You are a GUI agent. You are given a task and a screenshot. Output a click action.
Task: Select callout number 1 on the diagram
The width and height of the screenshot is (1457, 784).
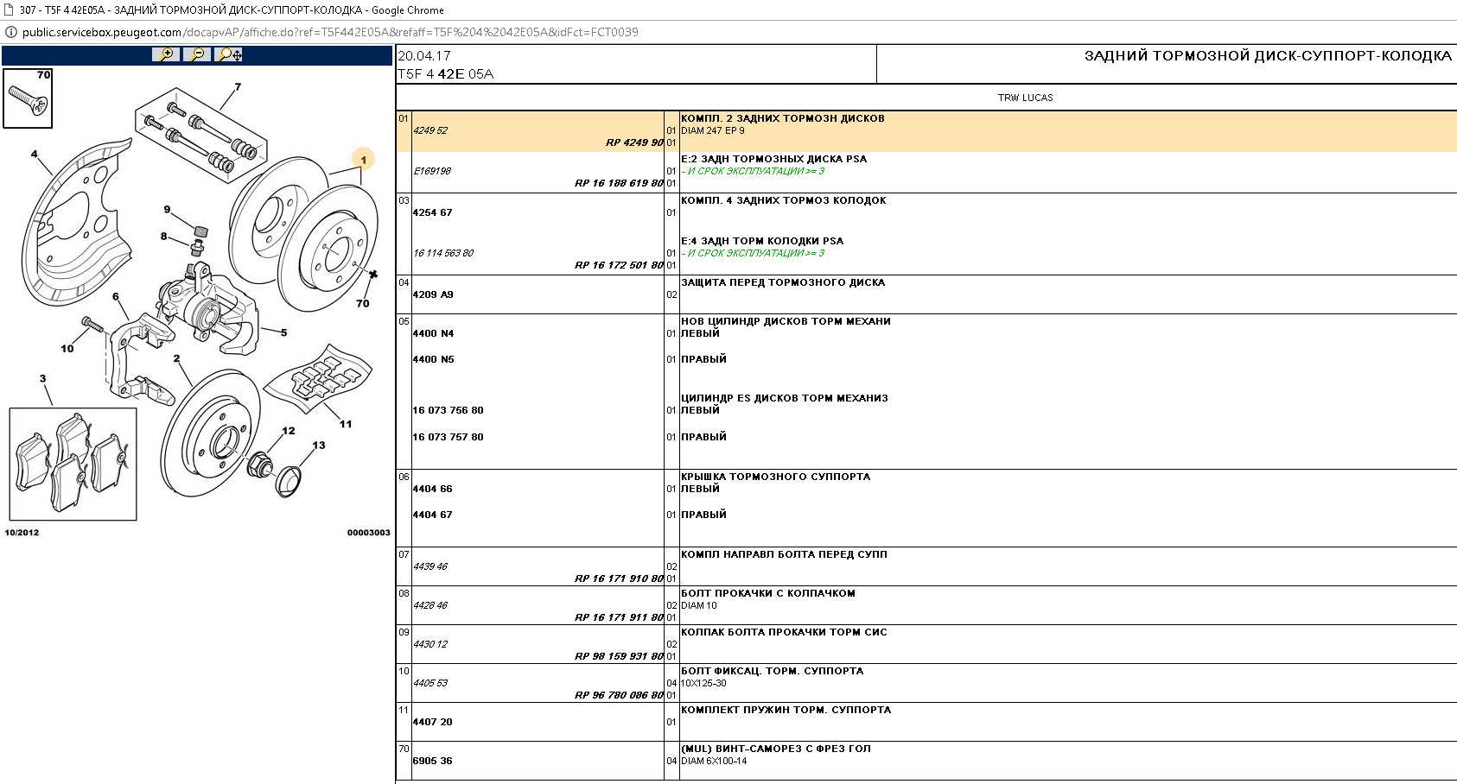coord(364,160)
